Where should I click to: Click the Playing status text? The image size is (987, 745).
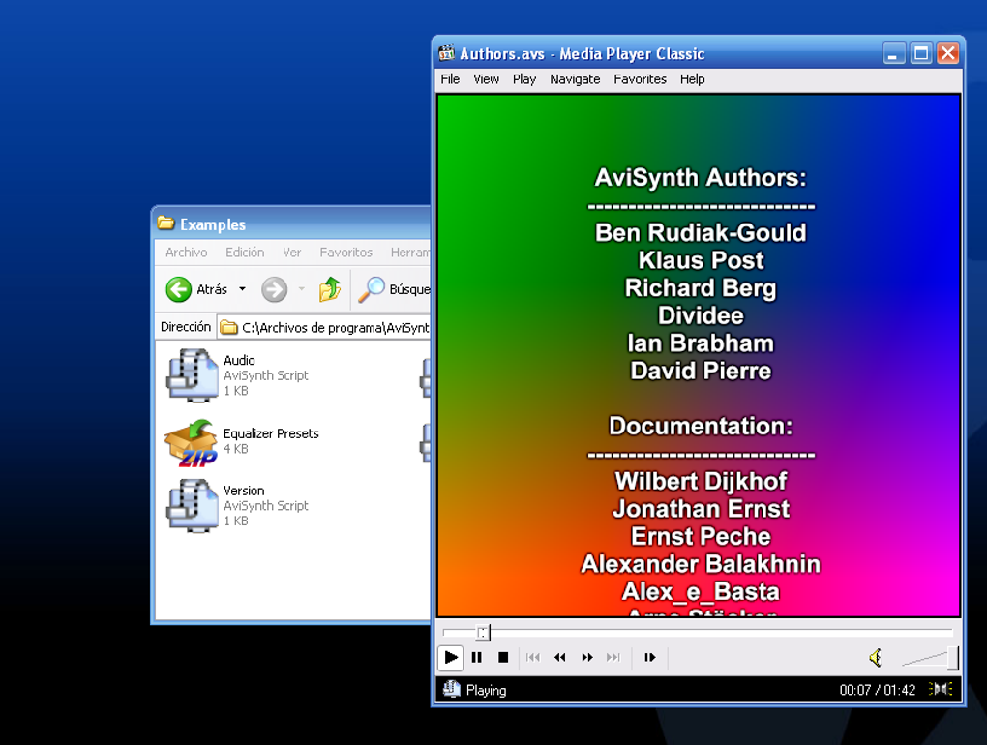[486, 690]
